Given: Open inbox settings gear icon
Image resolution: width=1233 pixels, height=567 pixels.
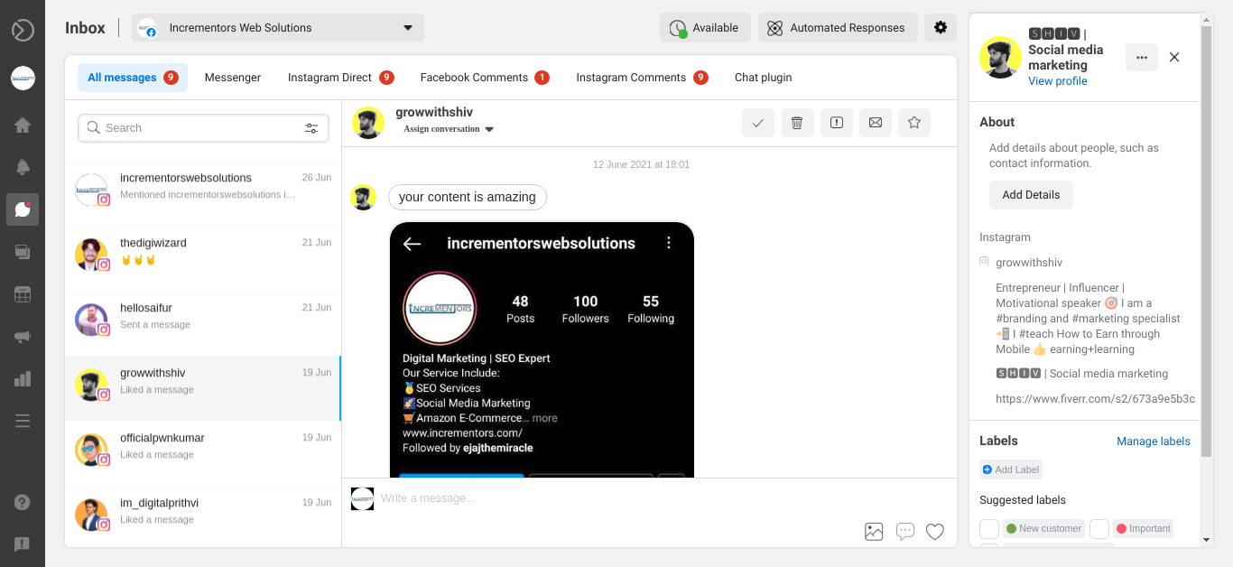Looking at the screenshot, I should pyautogui.click(x=941, y=27).
